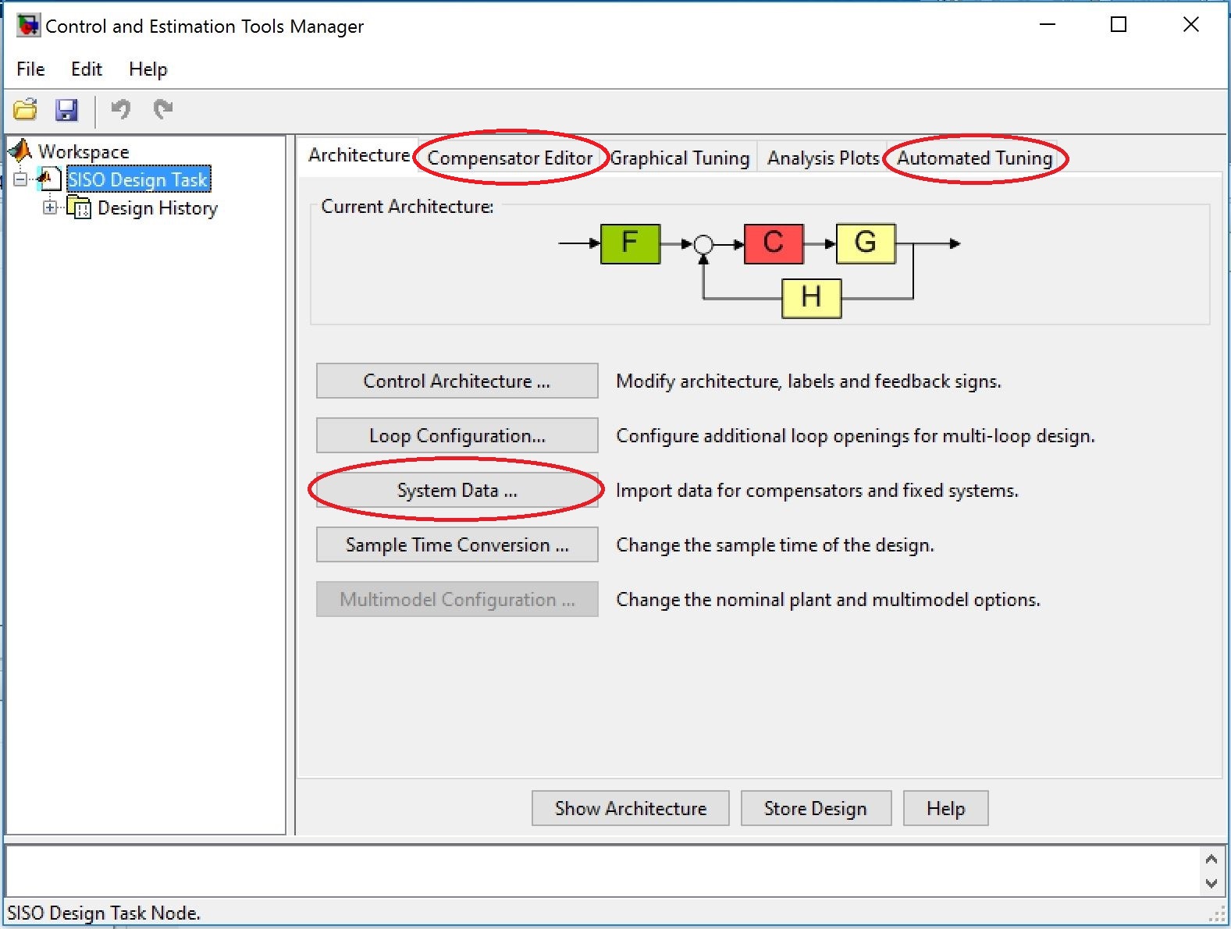
Task: Click the Multimodel Configuration button
Action: (457, 599)
